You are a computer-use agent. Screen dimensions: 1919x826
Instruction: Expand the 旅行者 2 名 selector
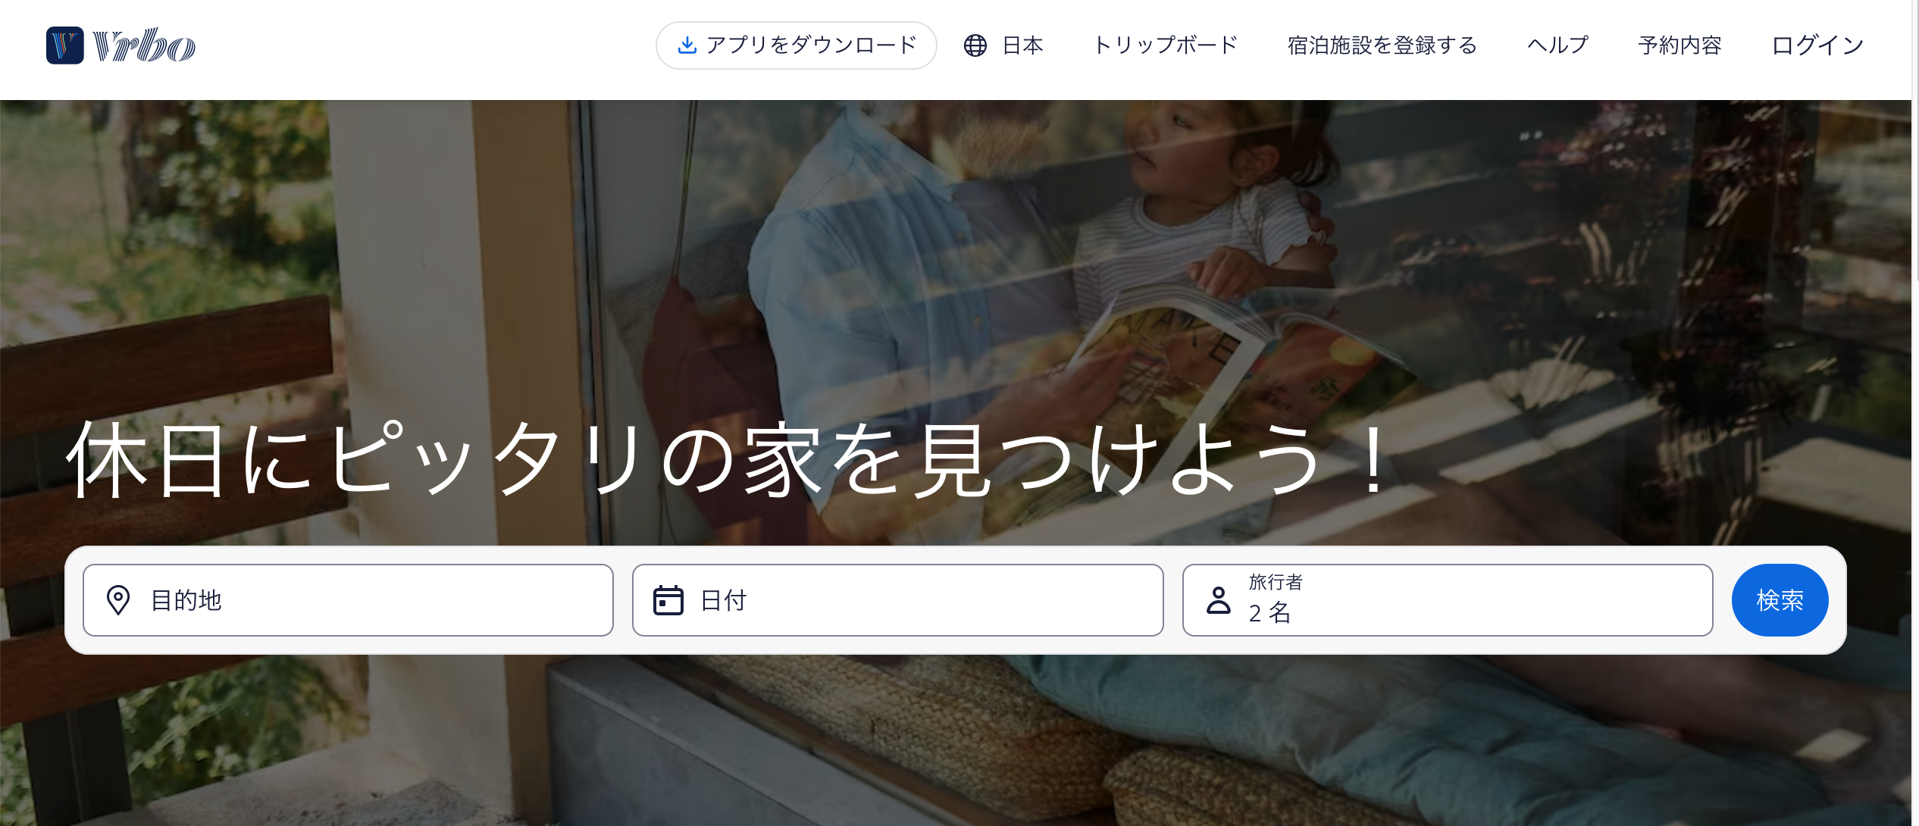[1447, 600]
